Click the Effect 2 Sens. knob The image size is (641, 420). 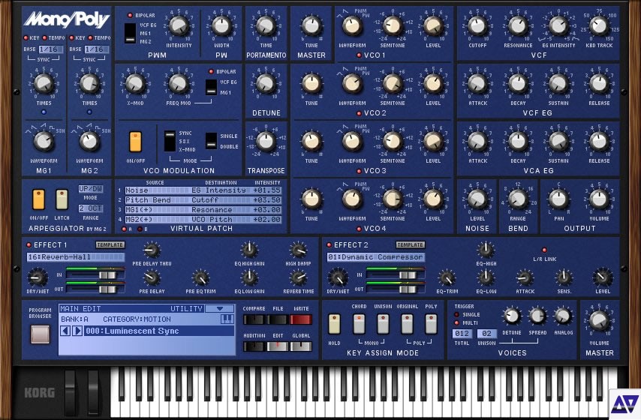[x=564, y=277]
